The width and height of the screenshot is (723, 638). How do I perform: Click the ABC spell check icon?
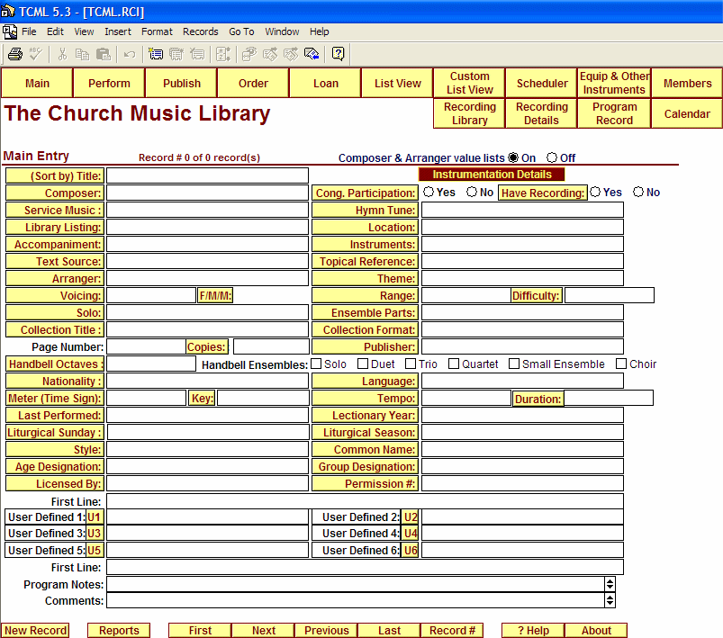[35, 54]
